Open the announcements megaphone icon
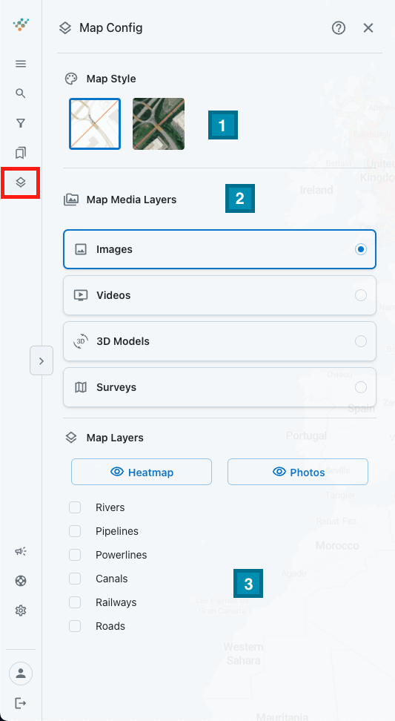Image resolution: width=395 pixels, height=721 pixels. pos(21,551)
